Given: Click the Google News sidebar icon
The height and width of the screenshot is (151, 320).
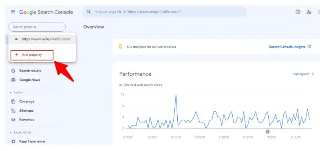Looking at the screenshot, I should [13, 80].
